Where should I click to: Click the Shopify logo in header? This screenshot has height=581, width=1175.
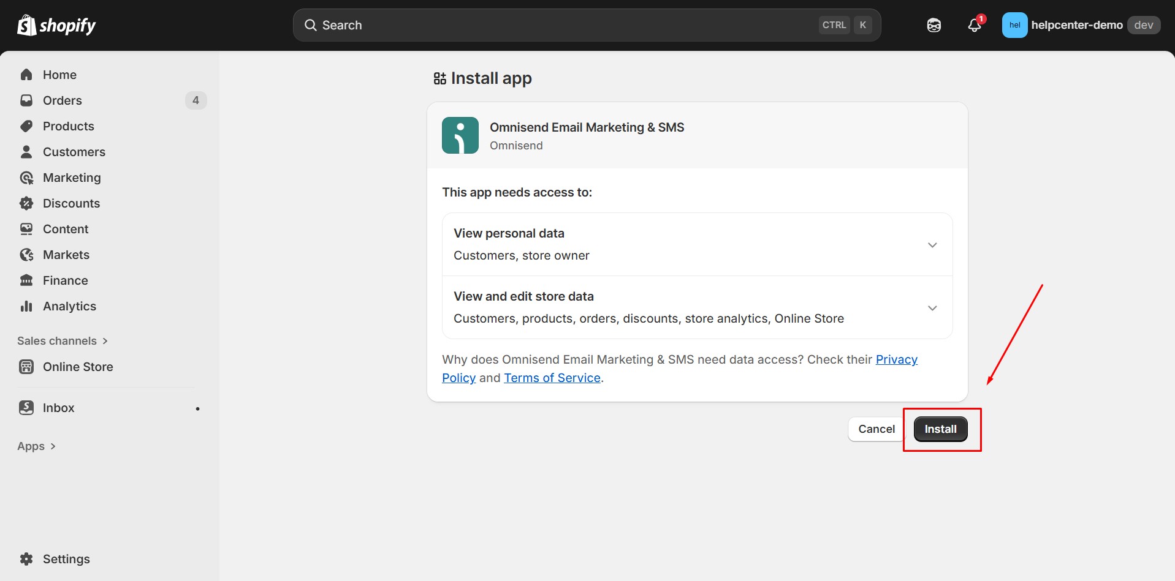click(x=56, y=25)
